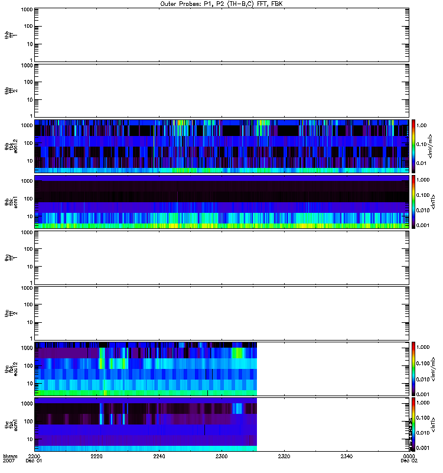Click the 'thb fff 1' y-axis label
Screen dimensions: 443x473
tap(11, 35)
